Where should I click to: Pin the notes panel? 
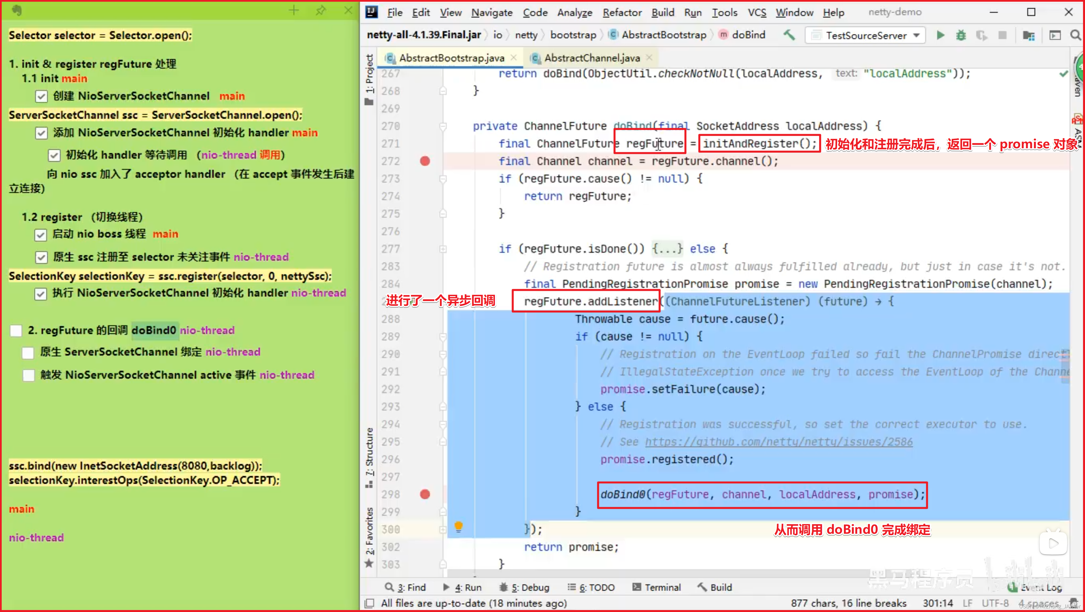pyautogui.click(x=320, y=10)
